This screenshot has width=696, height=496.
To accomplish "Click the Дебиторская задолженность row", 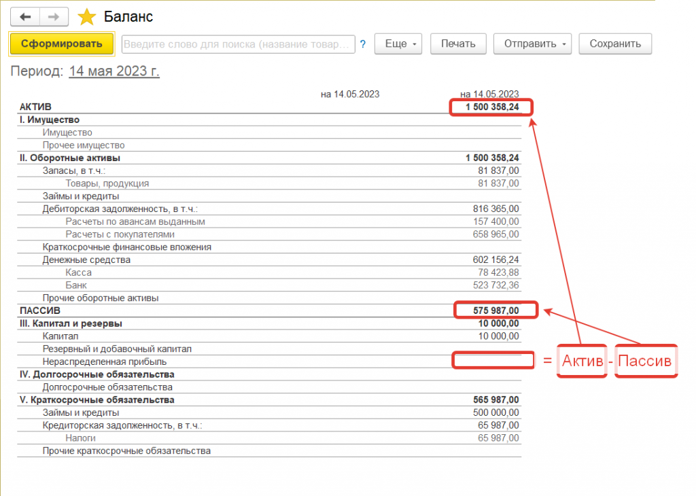I will click(x=124, y=209).
